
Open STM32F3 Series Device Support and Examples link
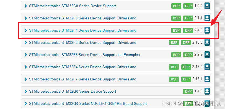point(84,55)
